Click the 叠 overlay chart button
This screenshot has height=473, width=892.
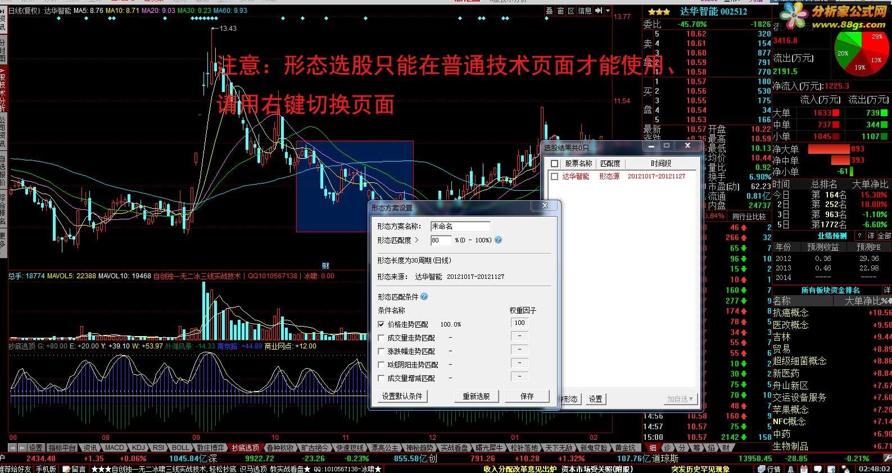click(549, 11)
